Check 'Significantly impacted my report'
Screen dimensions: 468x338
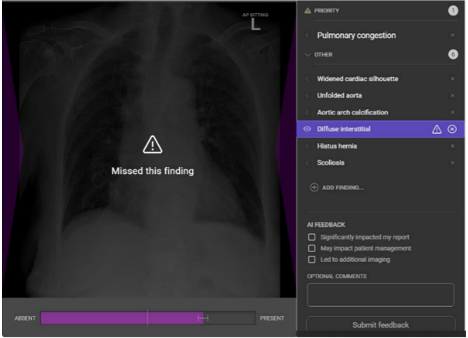point(312,237)
